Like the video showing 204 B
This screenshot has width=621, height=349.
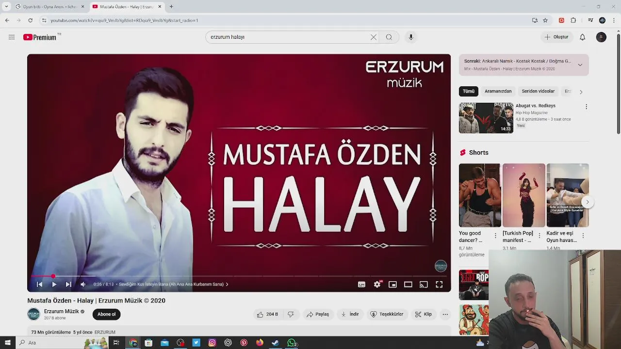(267, 314)
